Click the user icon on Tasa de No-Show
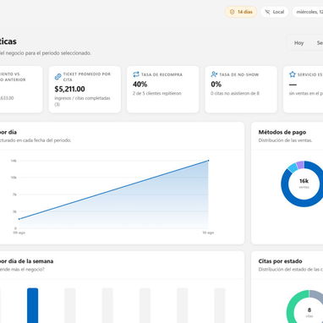The height and width of the screenshot is (323, 323). pyautogui.click(x=214, y=74)
